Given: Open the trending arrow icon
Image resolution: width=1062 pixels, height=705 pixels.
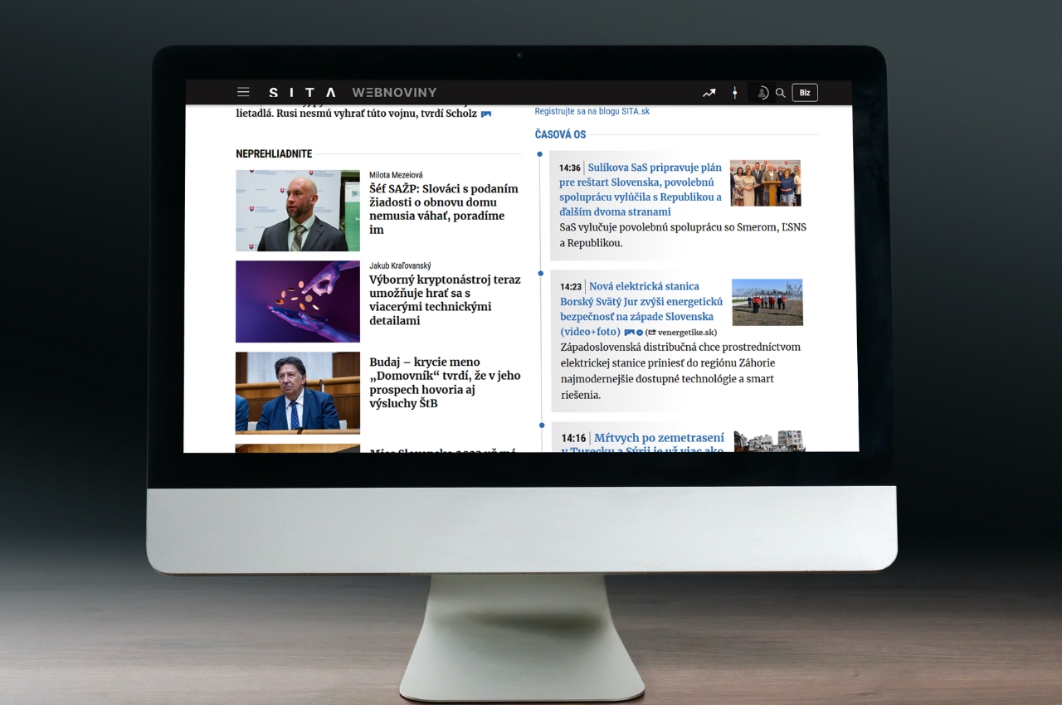Looking at the screenshot, I should click(x=709, y=93).
